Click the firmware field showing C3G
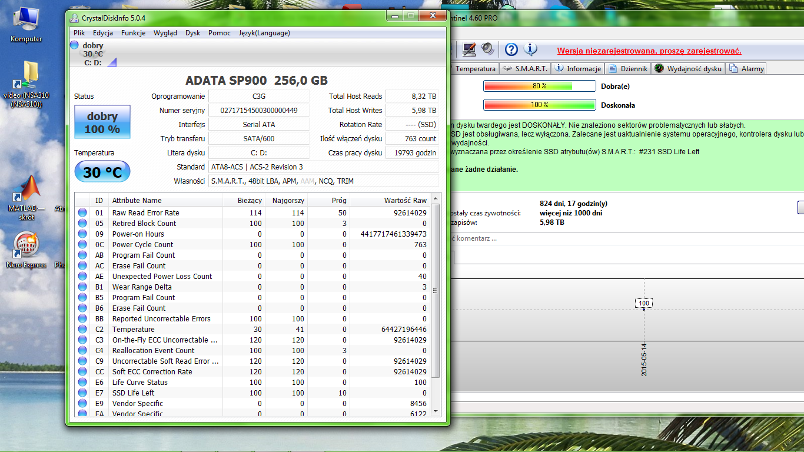Viewport: 804px width, 452px height. click(x=259, y=97)
